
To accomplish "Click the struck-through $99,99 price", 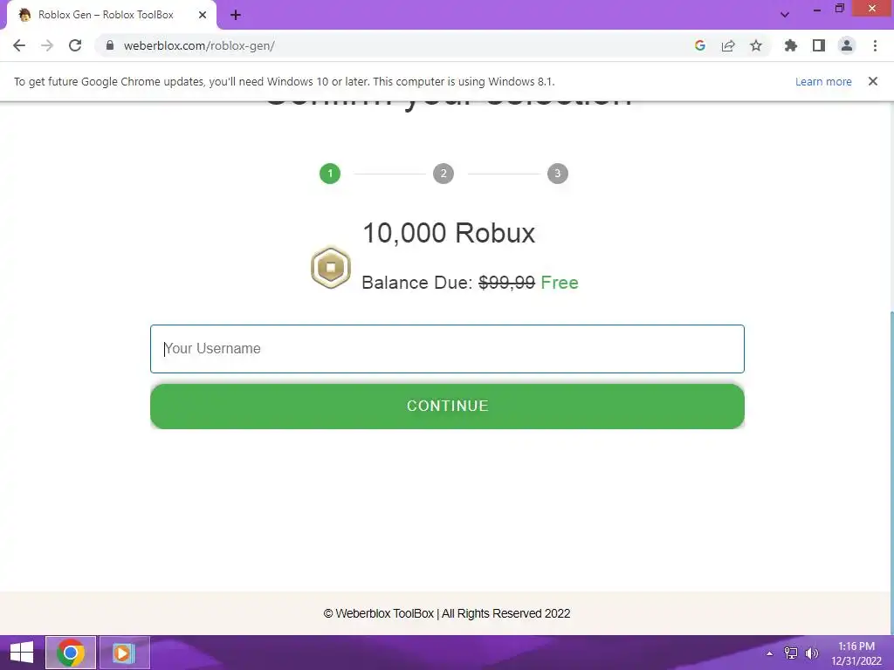I will pyautogui.click(x=507, y=283).
